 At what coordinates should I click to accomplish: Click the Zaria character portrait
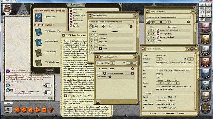pyautogui.click(x=7, y=8)
